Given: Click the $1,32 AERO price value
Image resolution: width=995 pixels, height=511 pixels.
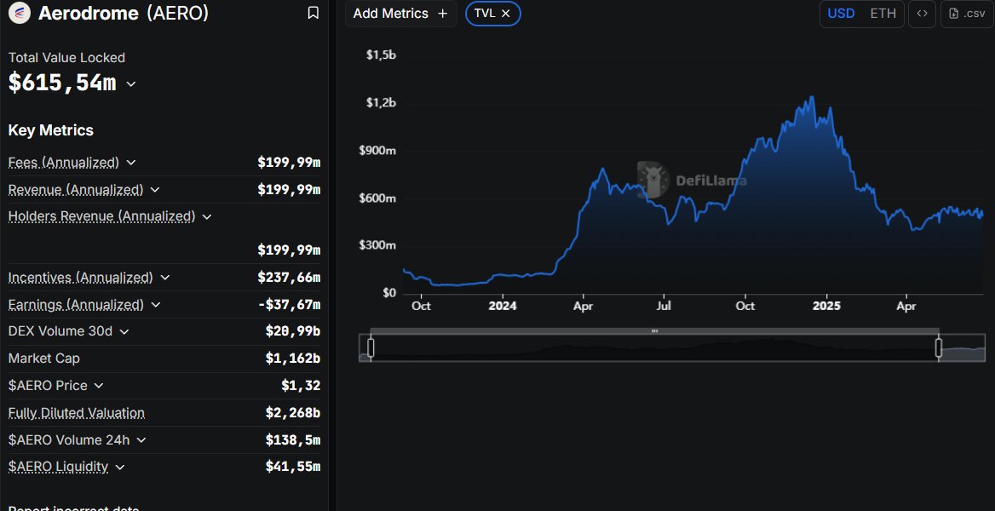Looking at the screenshot, I should pyautogui.click(x=301, y=385).
